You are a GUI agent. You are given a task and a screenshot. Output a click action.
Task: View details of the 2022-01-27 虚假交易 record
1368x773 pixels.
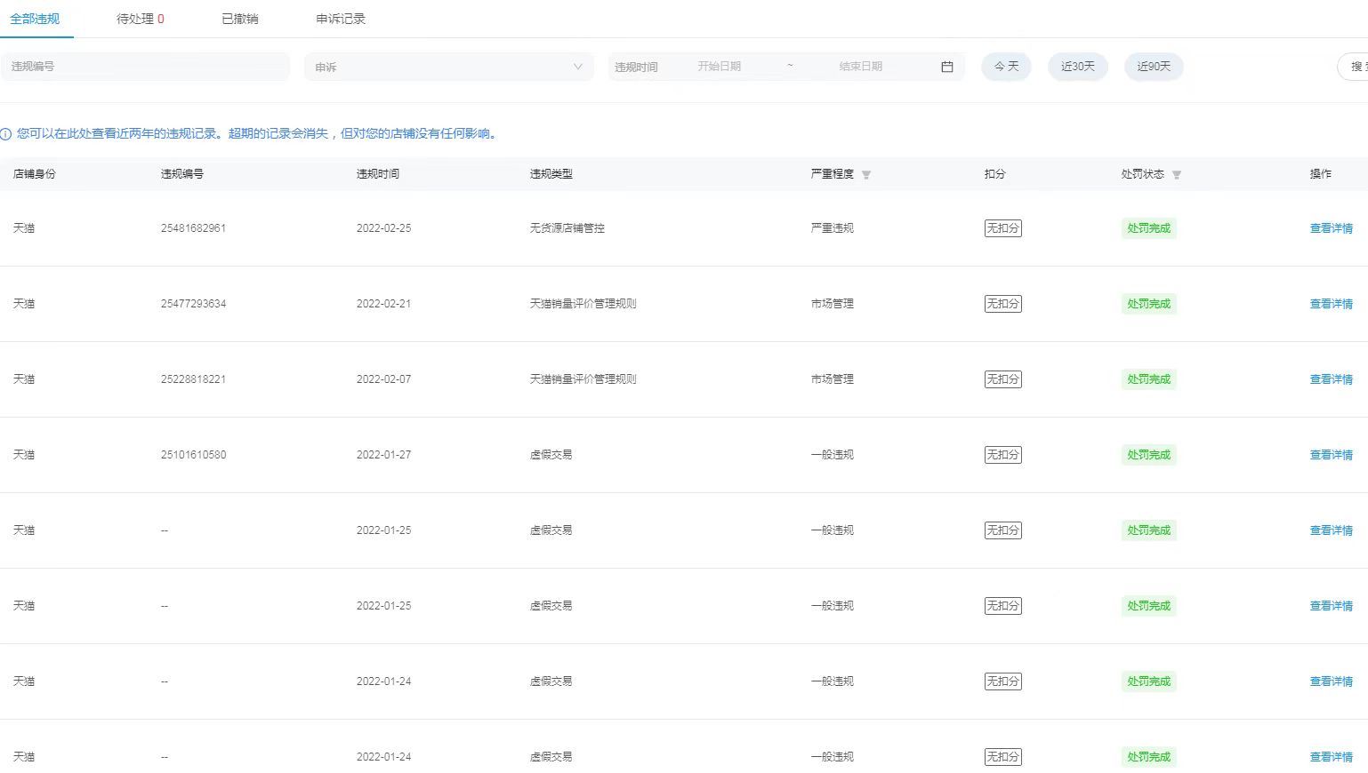pyautogui.click(x=1331, y=454)
